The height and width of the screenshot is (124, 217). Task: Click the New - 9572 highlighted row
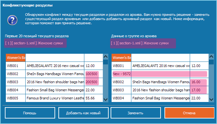tap(160, 74)
